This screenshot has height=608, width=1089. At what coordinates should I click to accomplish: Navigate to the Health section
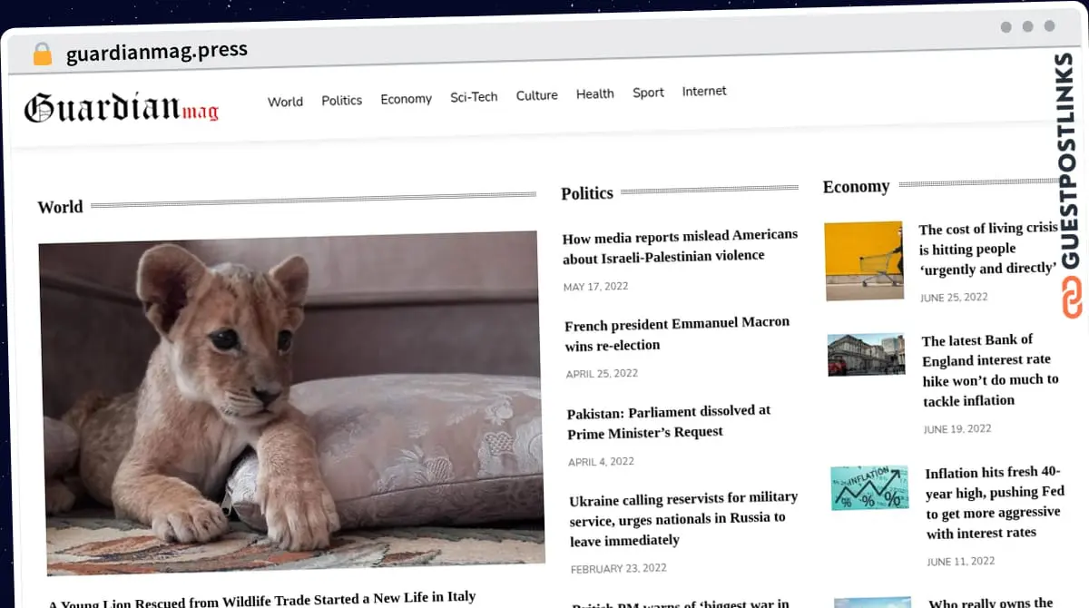point(594,93)
